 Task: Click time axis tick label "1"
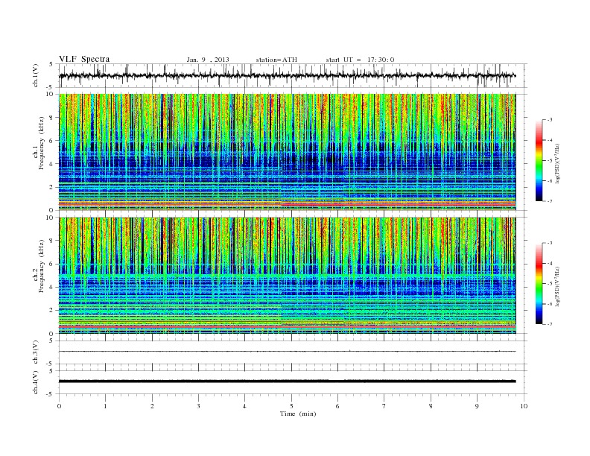coord(106,406)
